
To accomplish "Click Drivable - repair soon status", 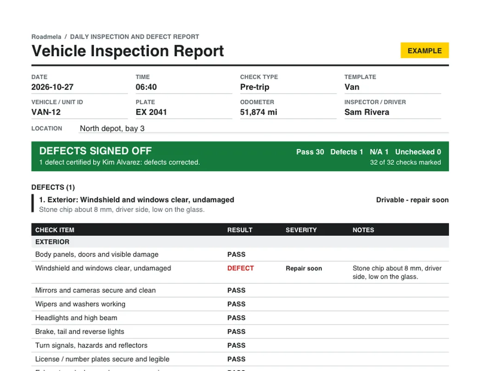I will (x=412, y=200).
